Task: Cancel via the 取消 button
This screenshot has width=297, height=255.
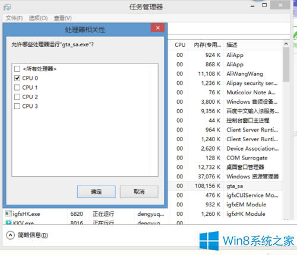Action: 139,192
